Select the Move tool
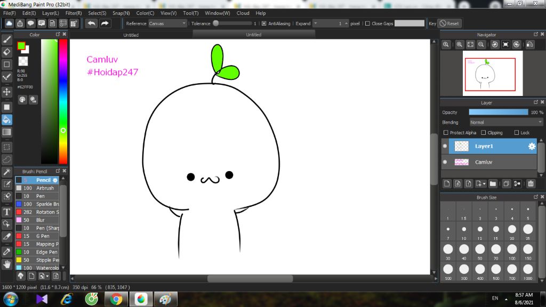This screenshot has height=307, width=546. point(7,92)
